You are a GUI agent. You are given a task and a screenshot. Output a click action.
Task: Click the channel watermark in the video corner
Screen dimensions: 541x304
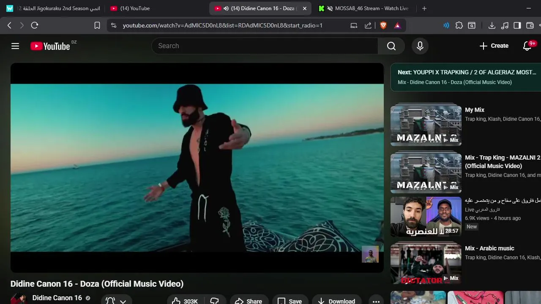click(370, 254)
